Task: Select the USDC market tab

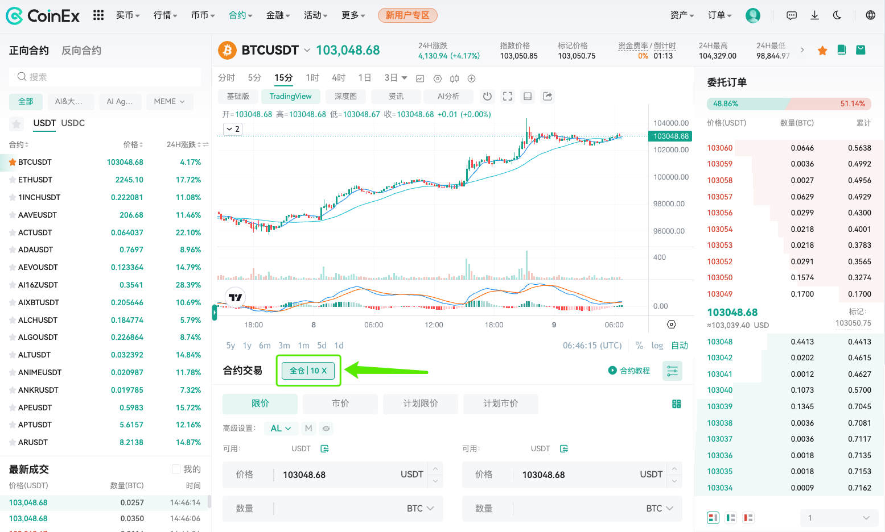Action: pyautogui.click(x=73, y=123)
